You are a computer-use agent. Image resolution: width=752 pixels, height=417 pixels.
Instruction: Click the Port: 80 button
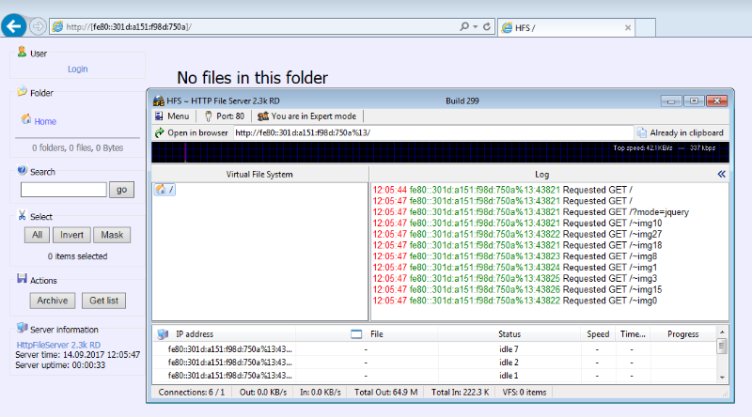(224, 116)
